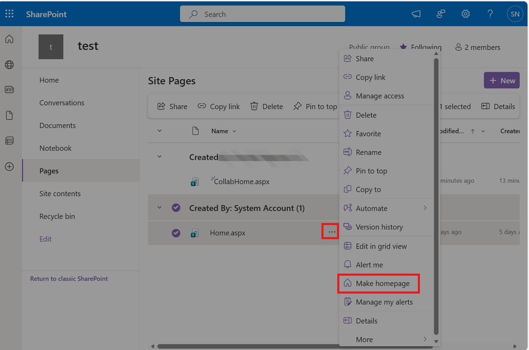The height and width of the screenshot is (350, 529).
Task: Click the New button
Action: point(502,80)
